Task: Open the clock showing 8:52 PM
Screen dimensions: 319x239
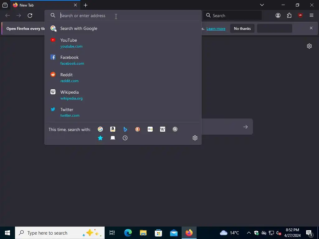Action: tap(292, 233)
